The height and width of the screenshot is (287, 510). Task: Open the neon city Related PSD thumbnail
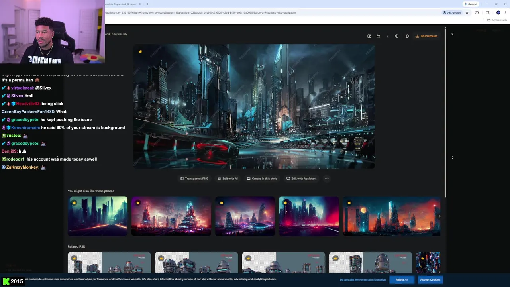[428, 263]
